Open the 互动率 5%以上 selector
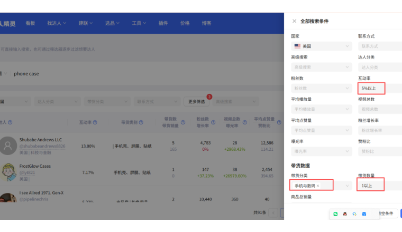This screenshot has height=232, width=402. coord(380,89)
